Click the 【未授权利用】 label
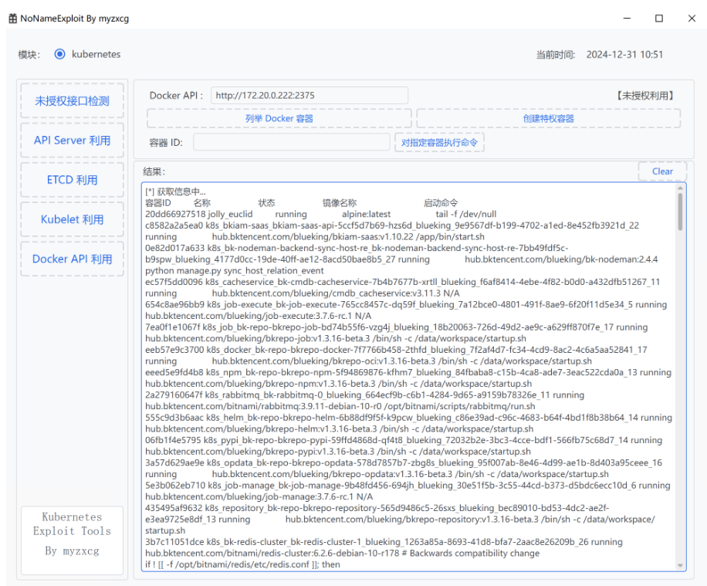Screen dimensions: 707x586 tap(645, 96)
